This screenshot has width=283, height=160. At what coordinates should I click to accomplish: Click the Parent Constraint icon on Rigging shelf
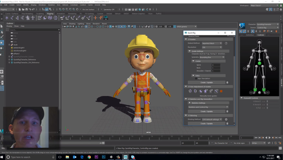(62, 18)
